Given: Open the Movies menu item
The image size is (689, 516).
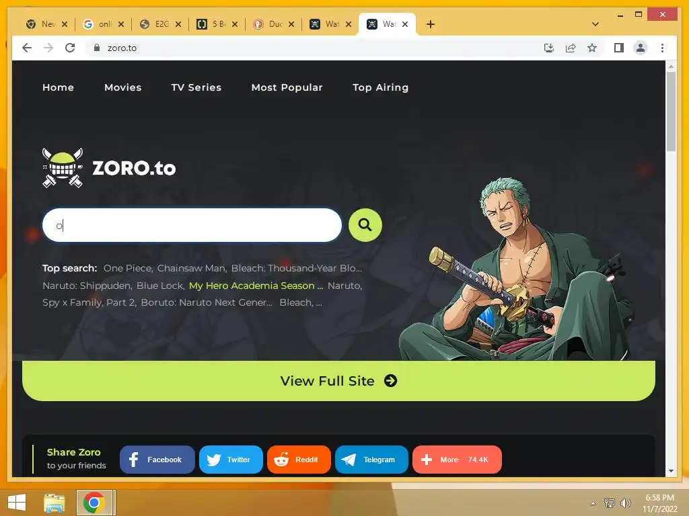Looking at the screenshot, I should pos(123,87).
